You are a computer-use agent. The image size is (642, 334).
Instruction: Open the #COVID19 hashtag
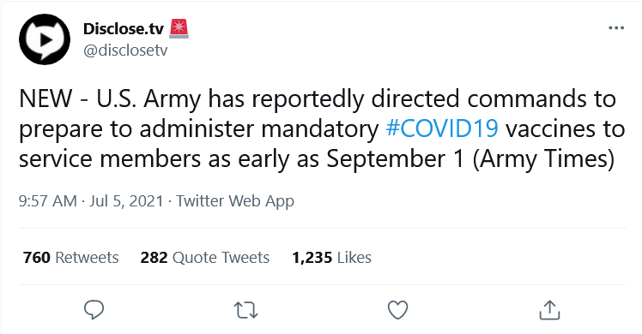[442, 128]
